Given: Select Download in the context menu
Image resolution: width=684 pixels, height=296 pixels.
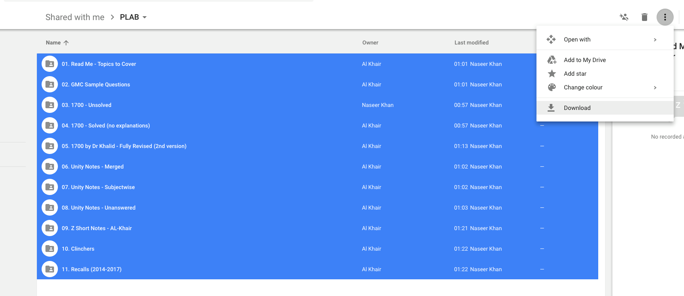Looking at the screenshot, I should click(577, 108).
